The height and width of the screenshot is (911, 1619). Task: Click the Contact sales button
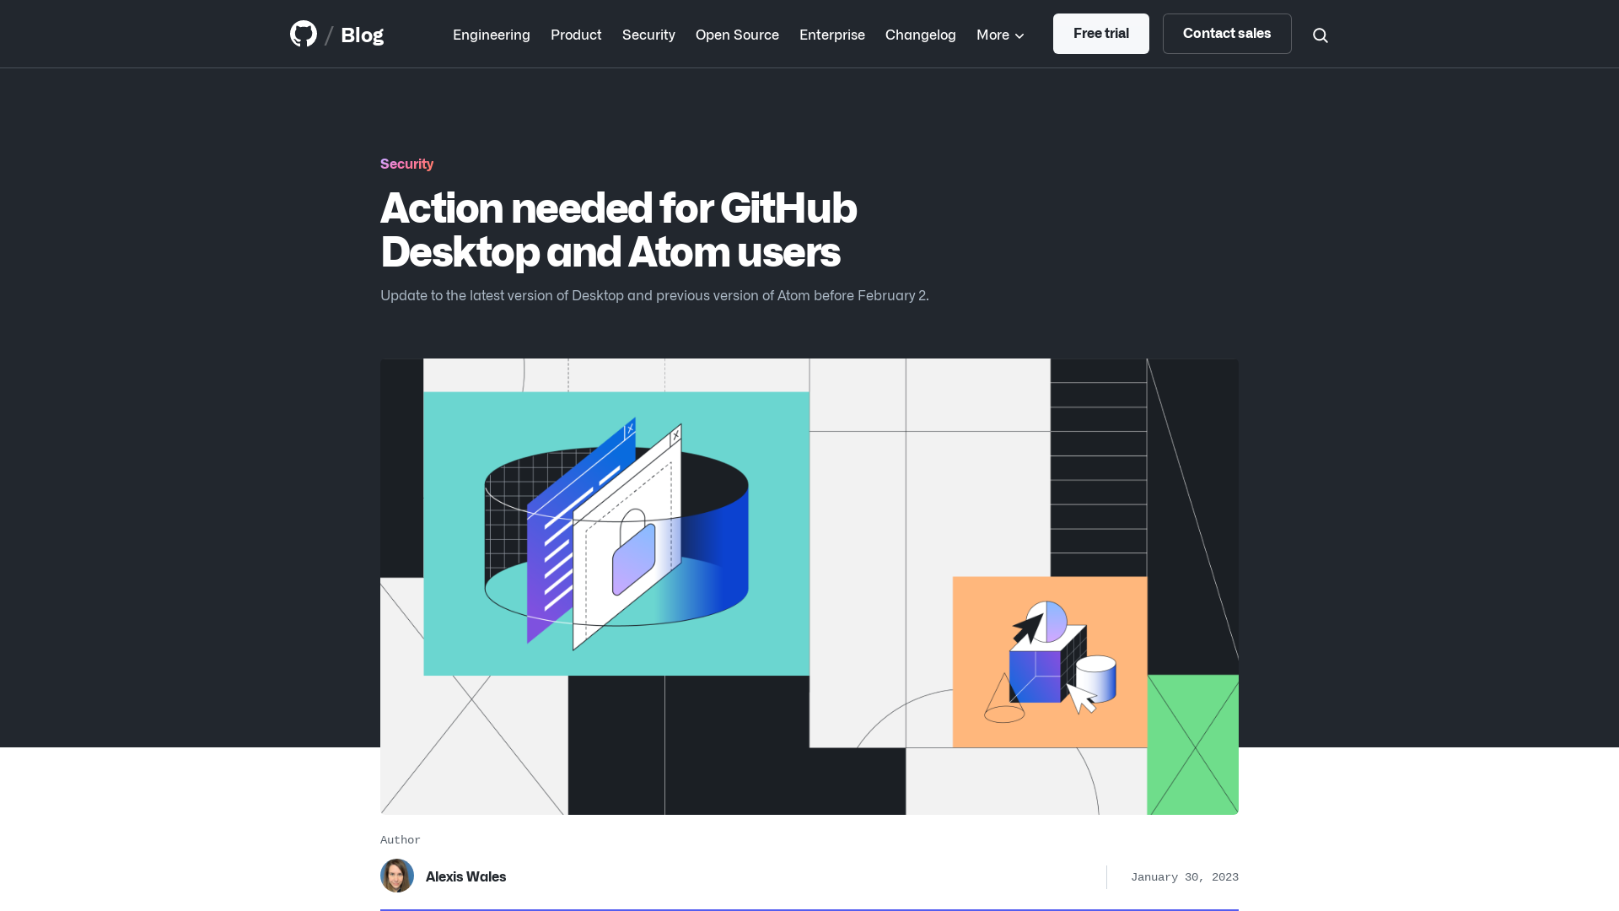tap(1227, 34)
